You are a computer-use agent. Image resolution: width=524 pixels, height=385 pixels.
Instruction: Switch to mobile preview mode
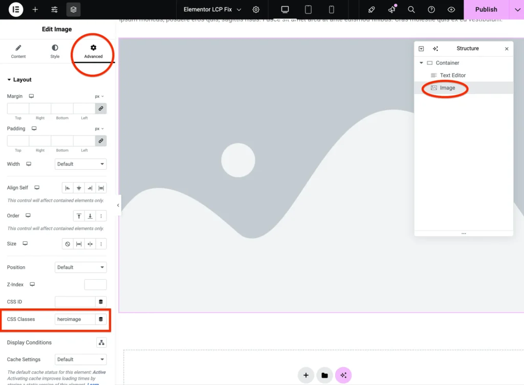tap(331, 9)
